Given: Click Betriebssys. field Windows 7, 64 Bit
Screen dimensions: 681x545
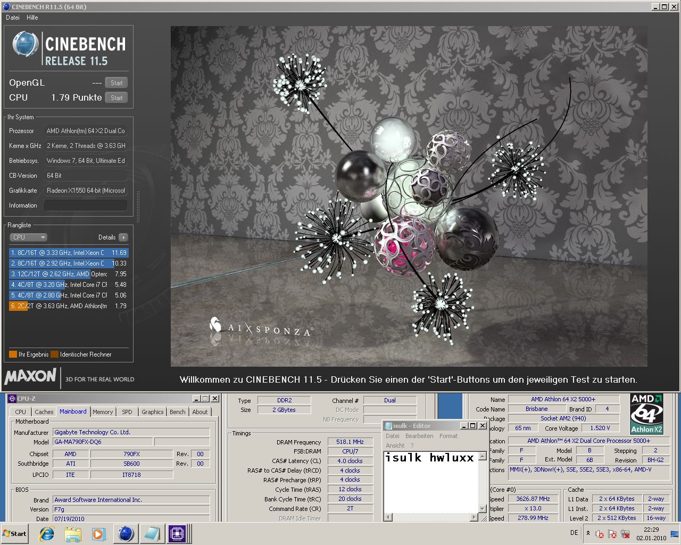Looking at the screenshot, I should (86, 161).
